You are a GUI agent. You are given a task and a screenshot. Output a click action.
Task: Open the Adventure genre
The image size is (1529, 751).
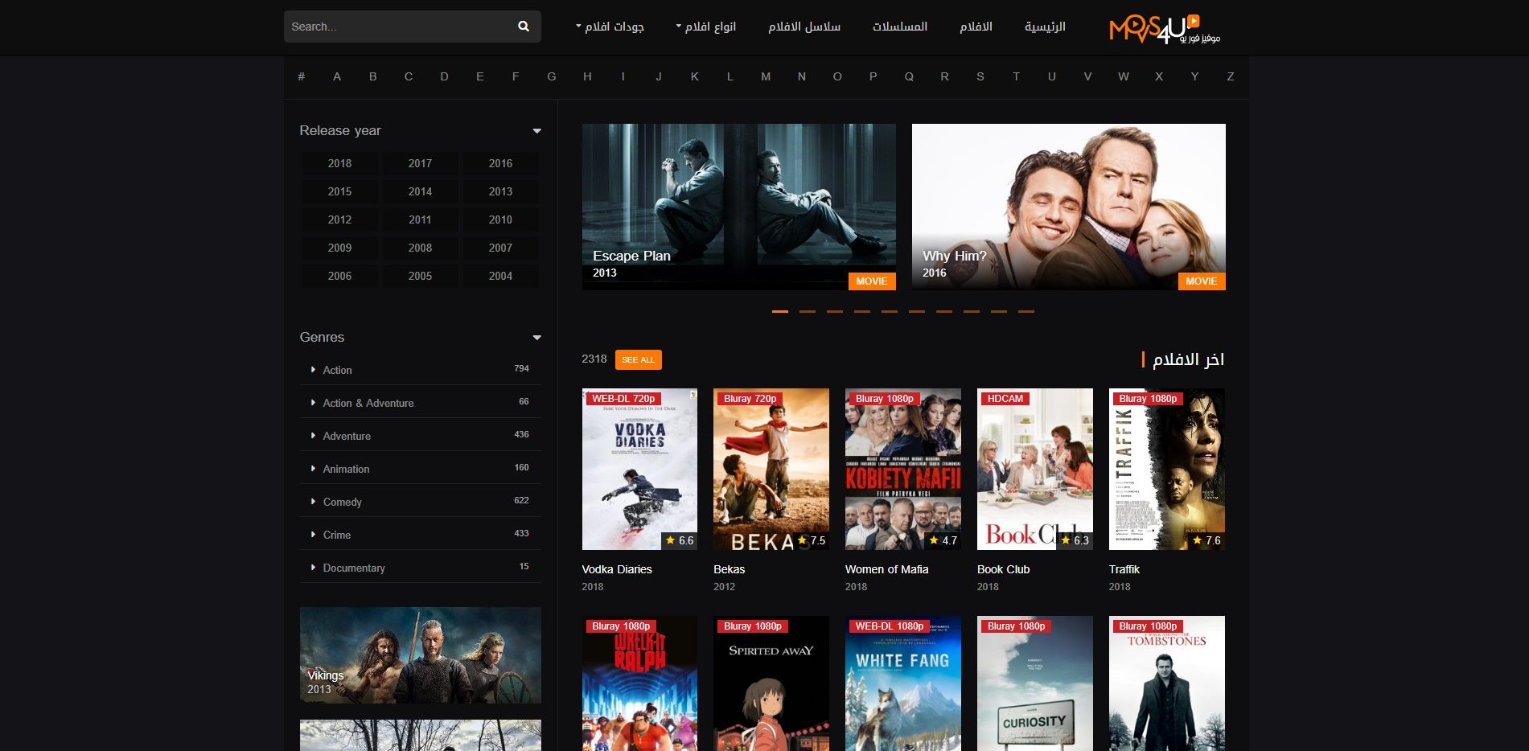(x=347, y=436)
